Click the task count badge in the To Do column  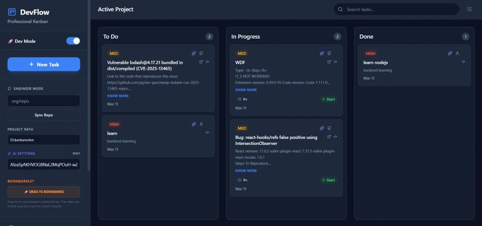coord(209,37)
